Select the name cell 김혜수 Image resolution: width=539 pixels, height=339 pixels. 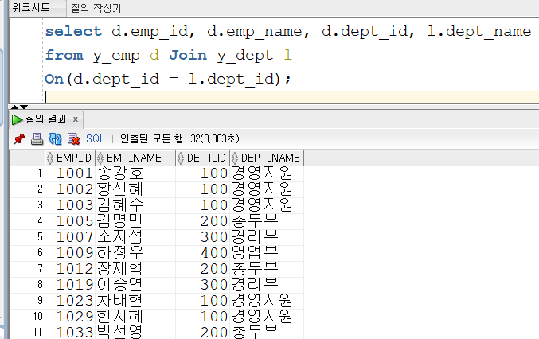point(135,205)
